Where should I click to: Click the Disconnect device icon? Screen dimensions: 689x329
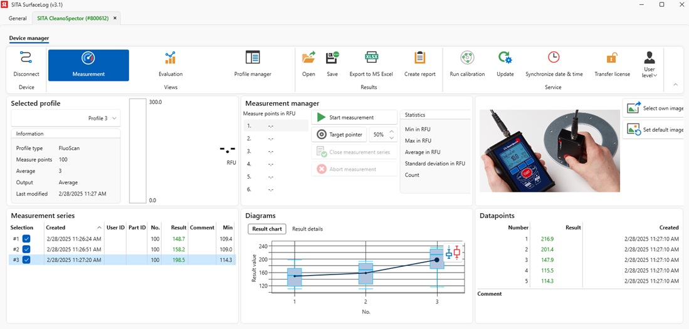[26, 59]
